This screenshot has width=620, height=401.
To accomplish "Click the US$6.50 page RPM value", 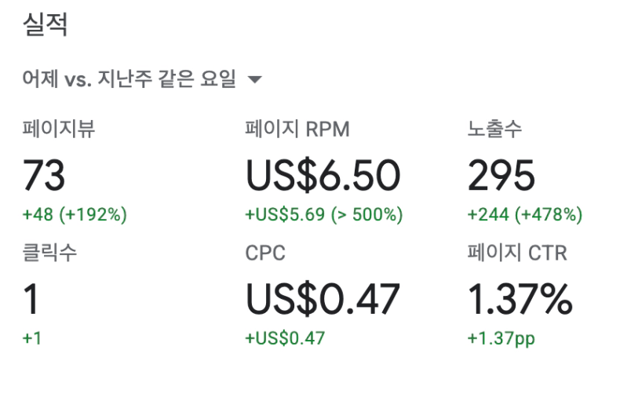I will pos(323,175).
